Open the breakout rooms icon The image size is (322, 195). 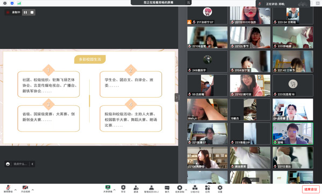(195, 189)
